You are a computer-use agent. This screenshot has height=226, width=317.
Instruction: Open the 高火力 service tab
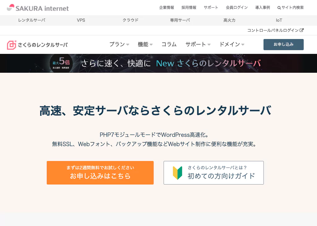pos(229,20)
